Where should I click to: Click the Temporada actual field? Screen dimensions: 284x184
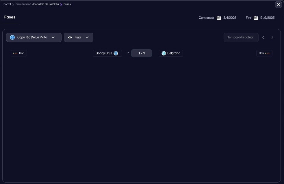(x=241, y=37)
